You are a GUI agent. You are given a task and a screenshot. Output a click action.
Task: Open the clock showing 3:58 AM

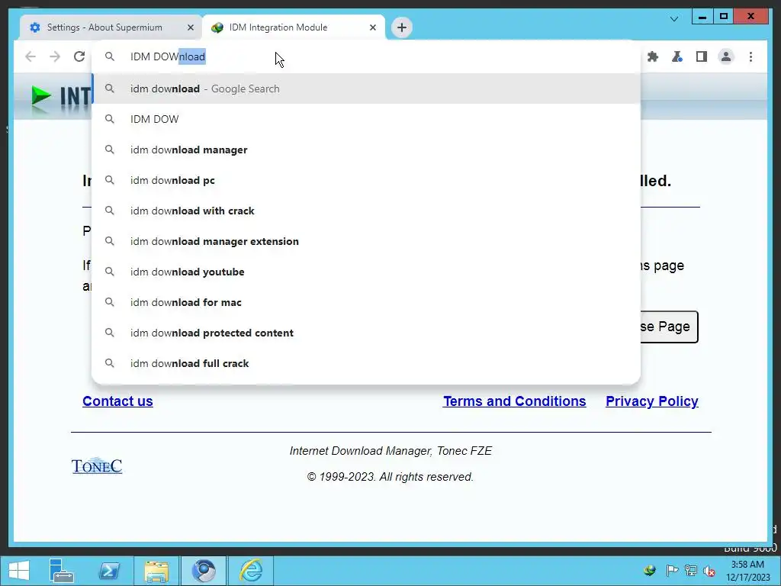[x=747, y=571]
